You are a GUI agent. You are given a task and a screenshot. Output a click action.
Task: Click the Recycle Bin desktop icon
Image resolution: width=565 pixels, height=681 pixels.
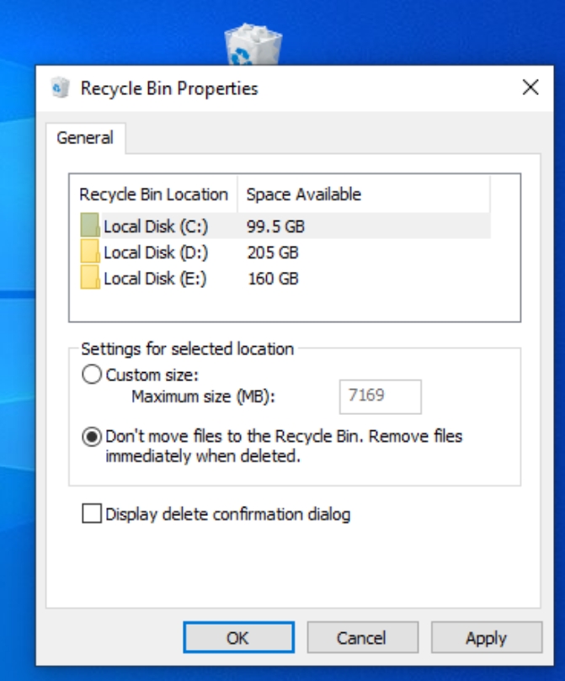pos(253,45)
